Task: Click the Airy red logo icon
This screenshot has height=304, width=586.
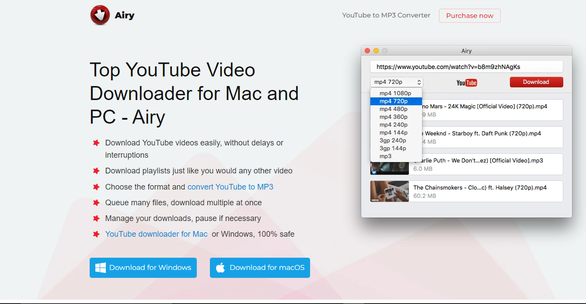Action: click(x=100, y=15)
